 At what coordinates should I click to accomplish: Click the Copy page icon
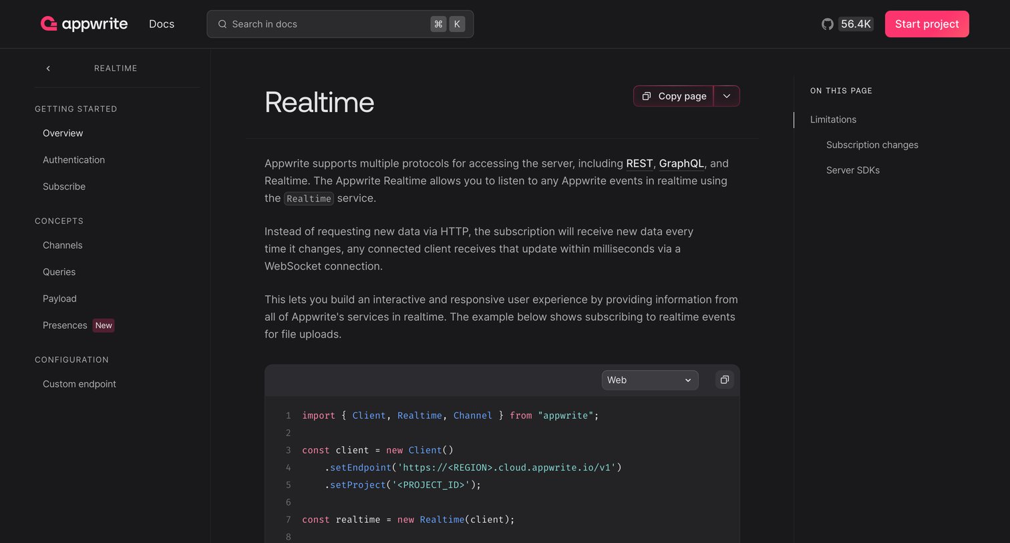pos(646,96)
